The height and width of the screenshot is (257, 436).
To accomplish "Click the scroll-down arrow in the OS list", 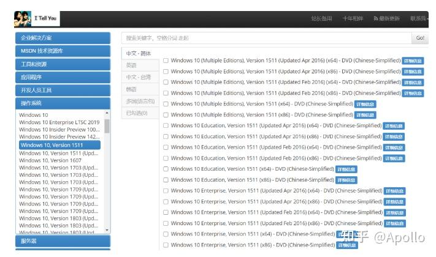I will coord(107,230).
